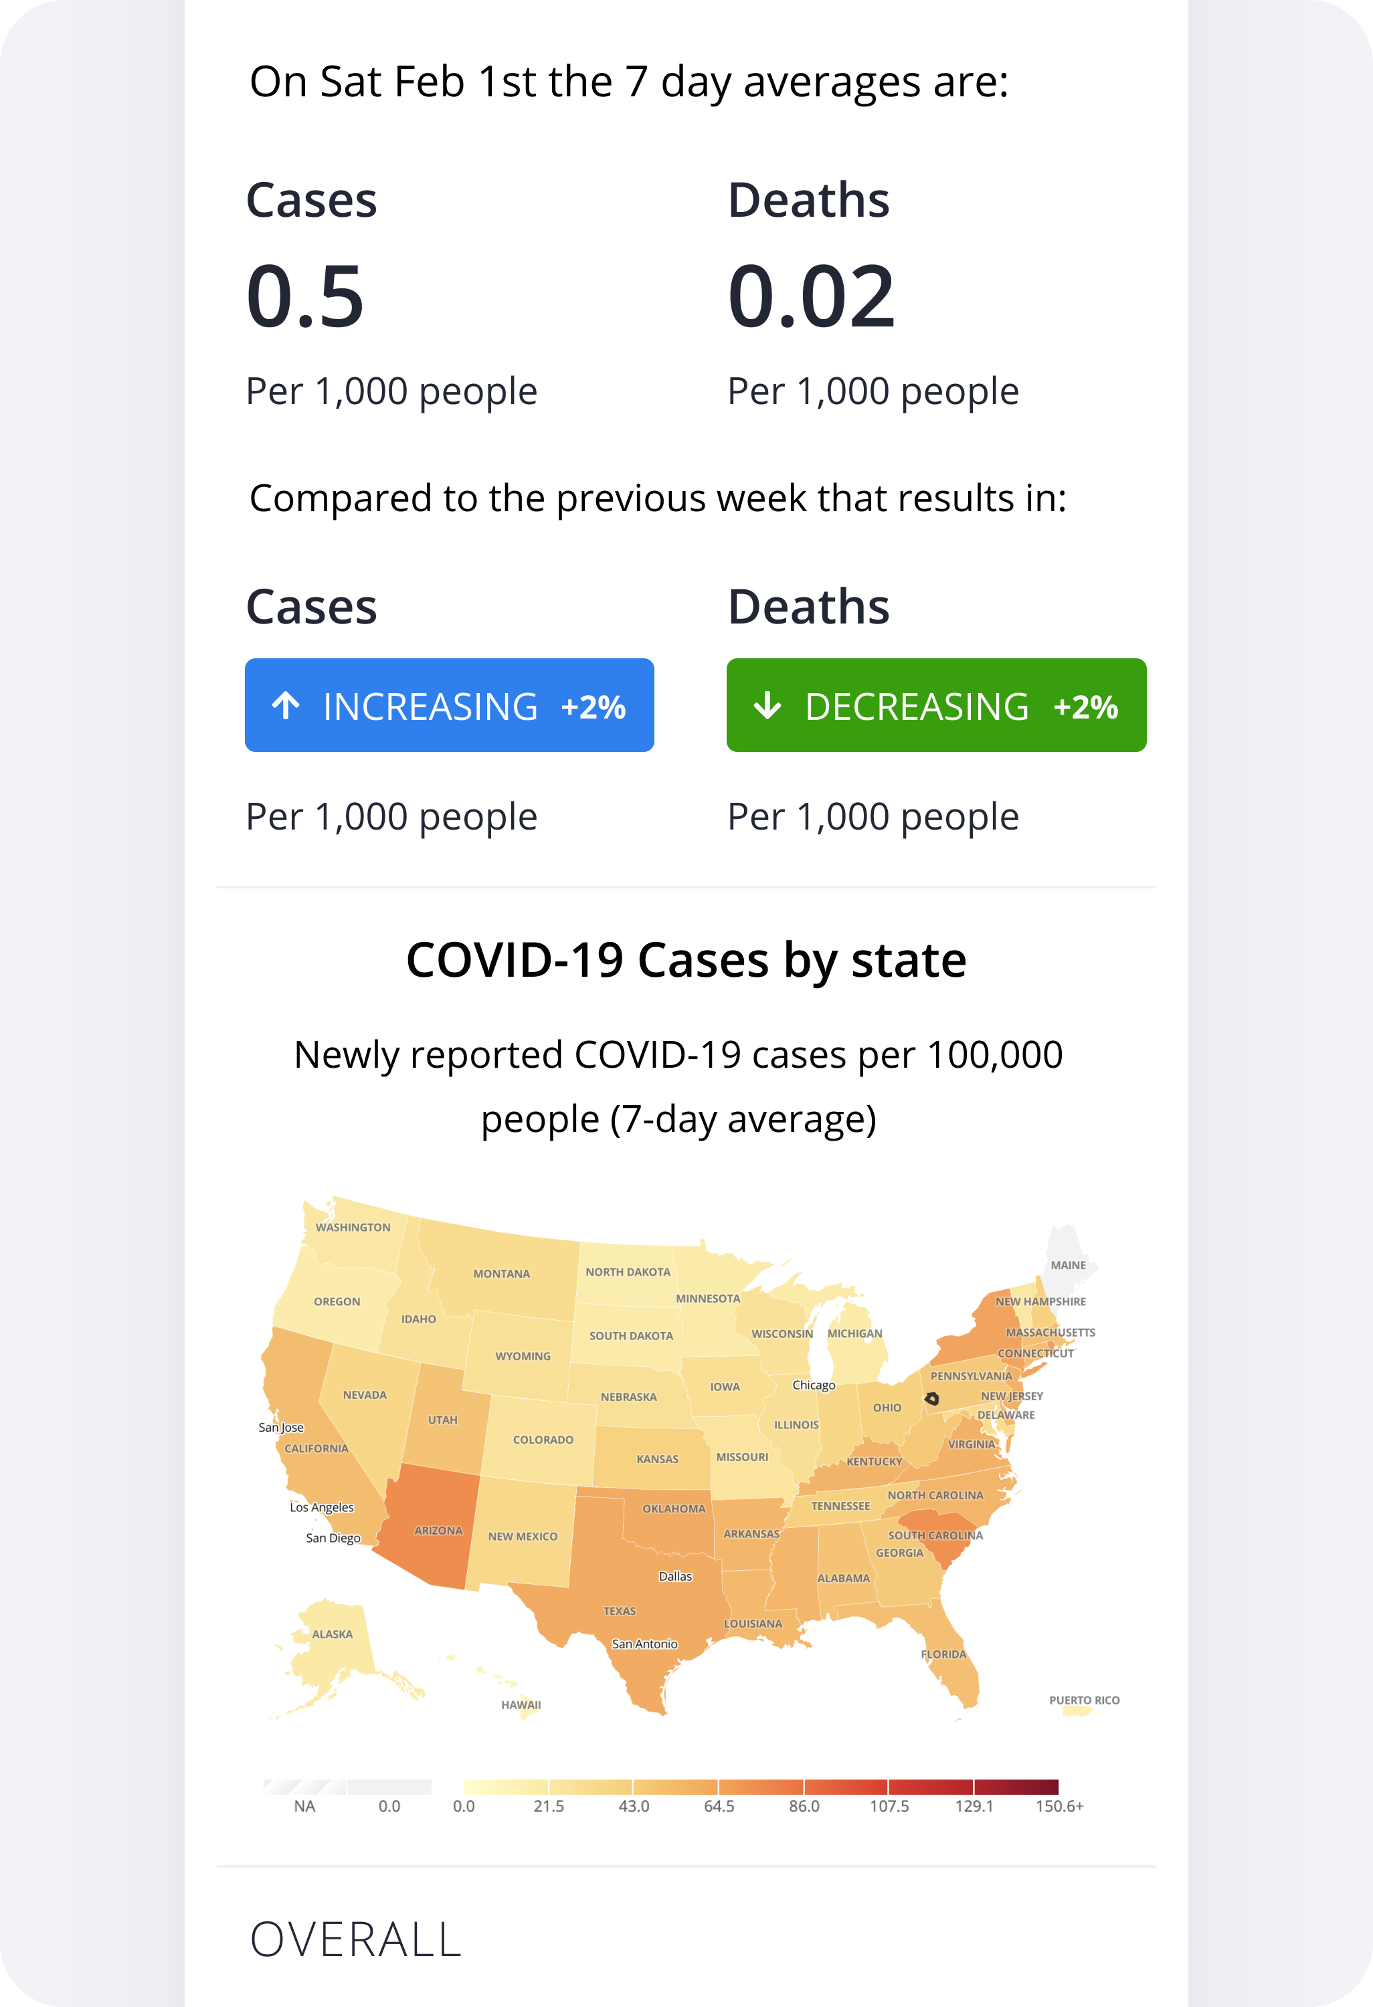Click the 0.0 to 21.5 pale yellow legend segment
The height and width of the screenshot is (2007, 1373).
point(506,1787)
